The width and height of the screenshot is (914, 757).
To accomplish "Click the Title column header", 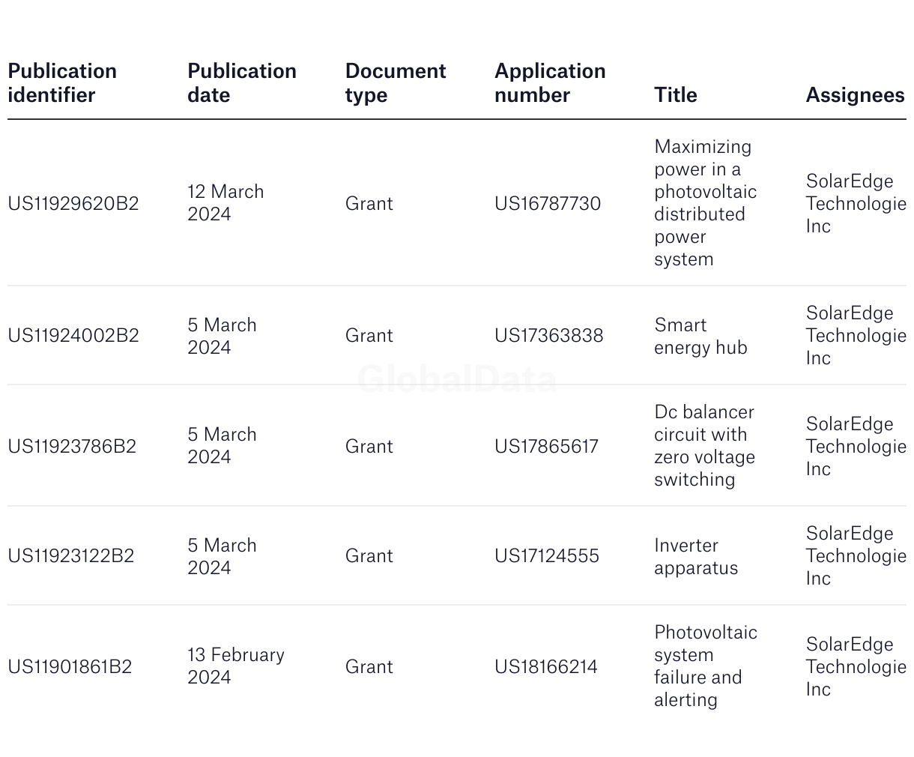I will (x=676, y=95).
